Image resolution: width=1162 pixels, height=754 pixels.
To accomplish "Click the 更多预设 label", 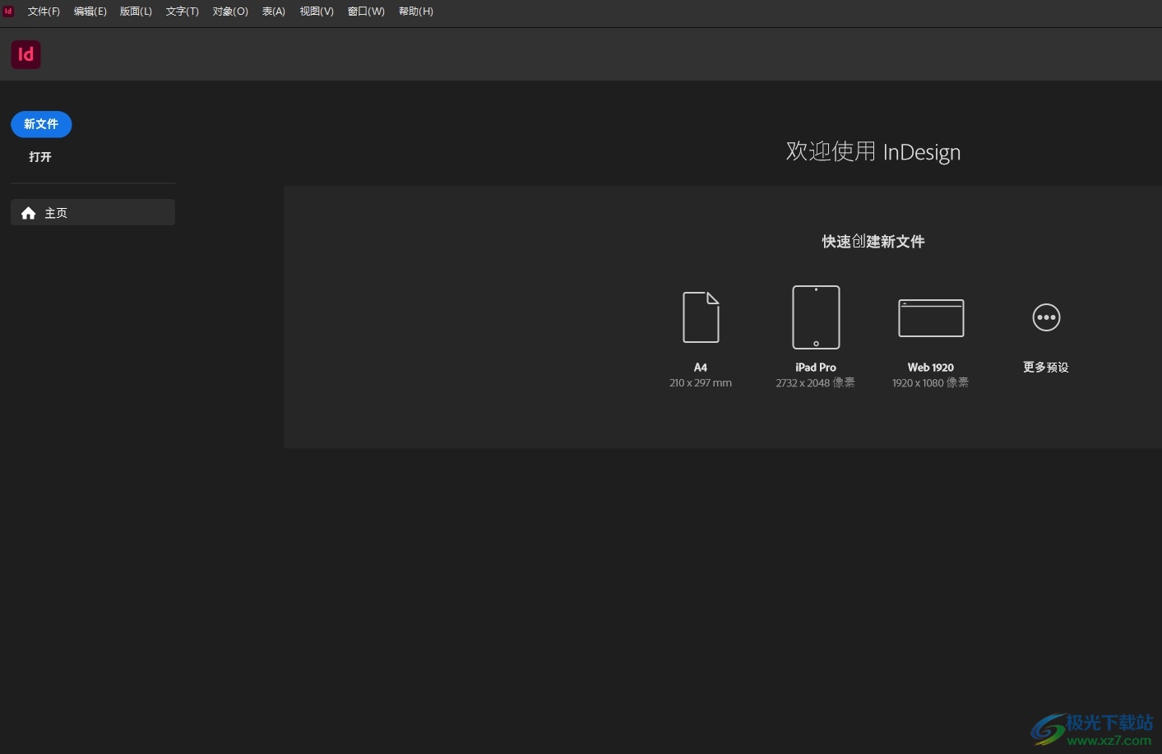I will [1046, 368].
